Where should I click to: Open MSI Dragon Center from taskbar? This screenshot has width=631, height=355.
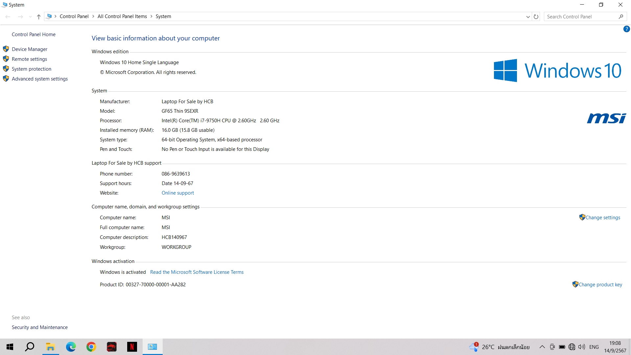click(x=112, y=347)
